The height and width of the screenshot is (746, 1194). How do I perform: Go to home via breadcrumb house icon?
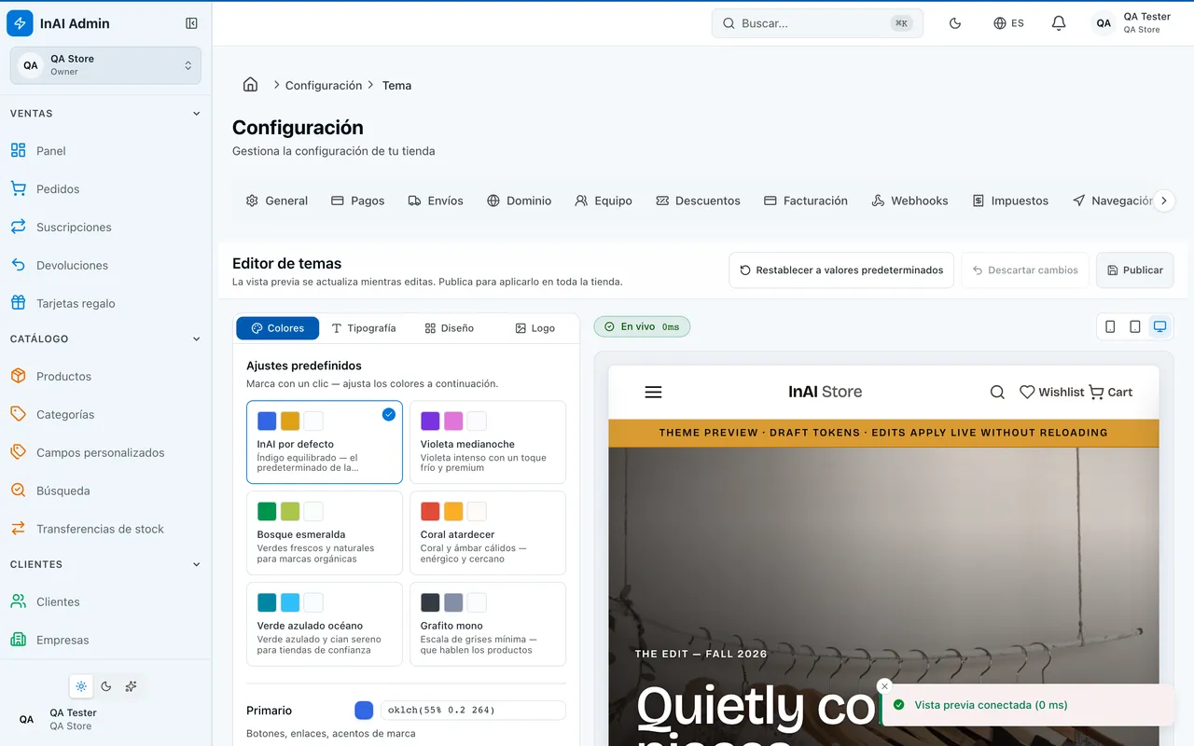[x=250, y=85]
